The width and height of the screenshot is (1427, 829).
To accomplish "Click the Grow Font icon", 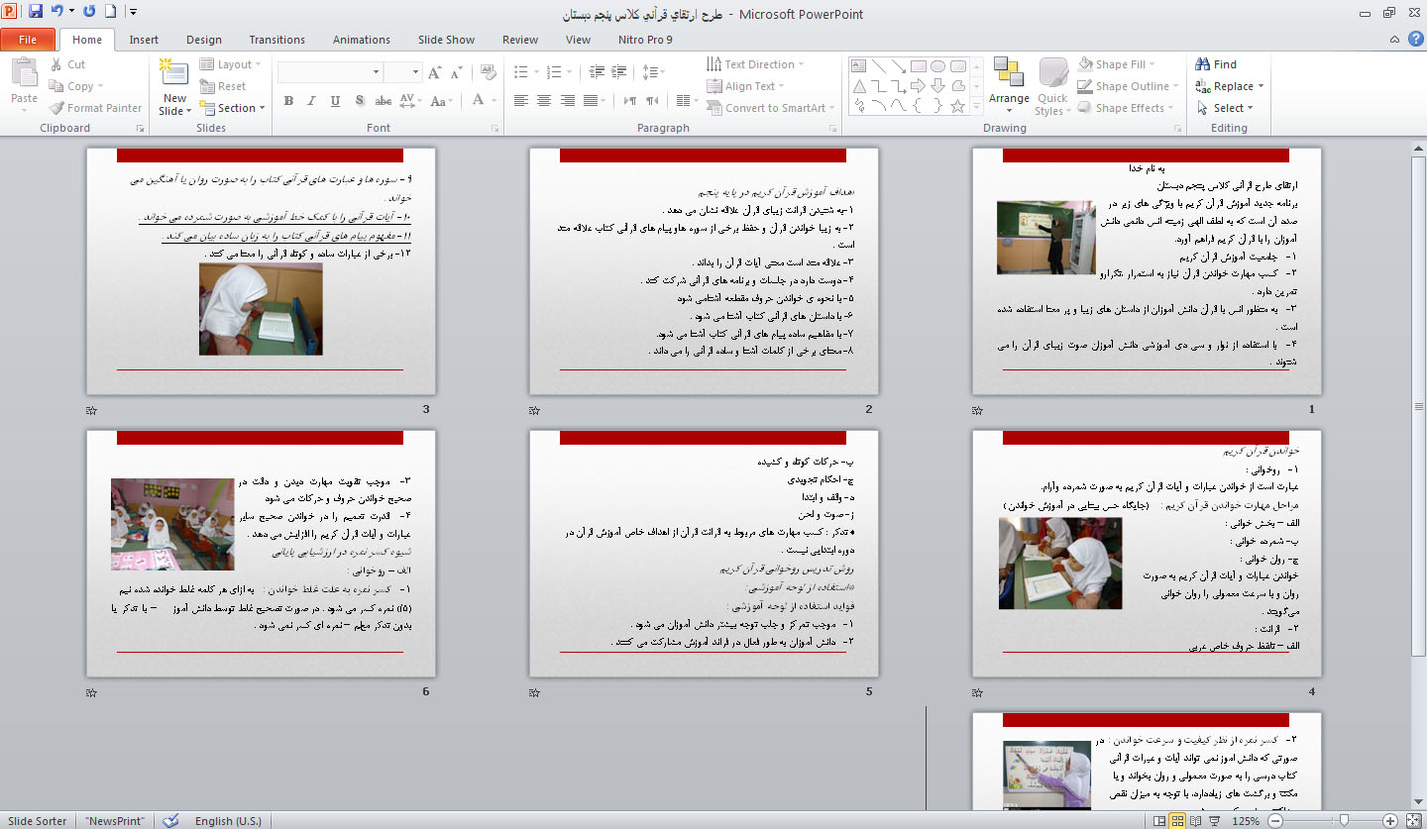I will click(x=435, y=72).
